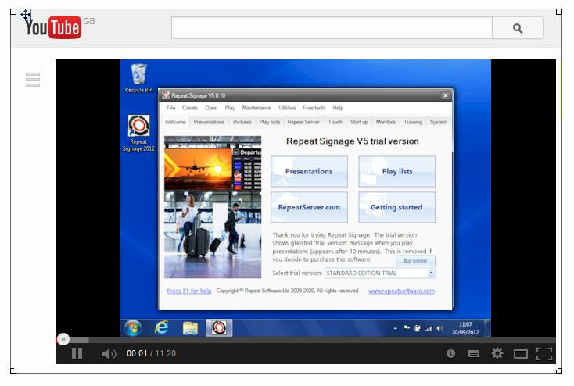Open the Create menu
The image size is (574, 386).
[189, 108]
